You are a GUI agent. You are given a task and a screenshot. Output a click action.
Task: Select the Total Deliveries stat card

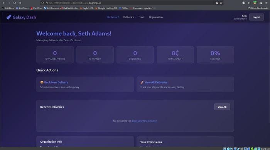[x=55, y=55]
